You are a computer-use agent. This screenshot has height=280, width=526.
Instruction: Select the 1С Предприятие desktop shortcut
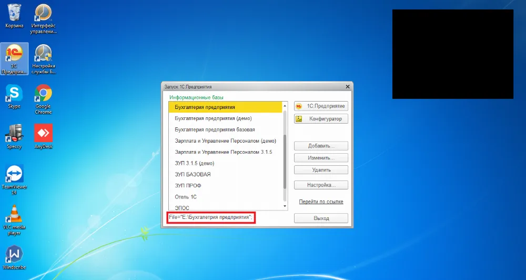(14, 59)
